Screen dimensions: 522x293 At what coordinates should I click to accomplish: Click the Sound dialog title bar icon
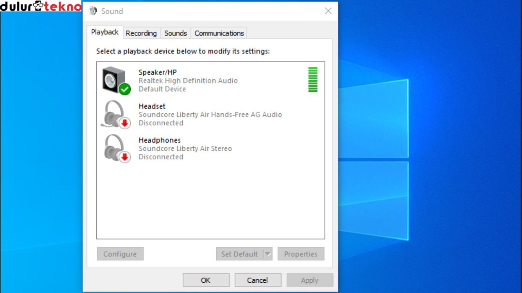coord(93,11)
